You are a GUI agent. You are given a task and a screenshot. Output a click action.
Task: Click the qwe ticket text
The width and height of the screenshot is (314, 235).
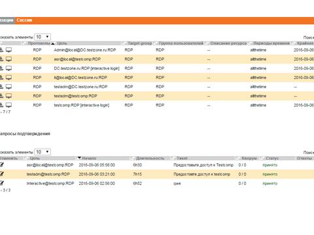click(177, 183)
